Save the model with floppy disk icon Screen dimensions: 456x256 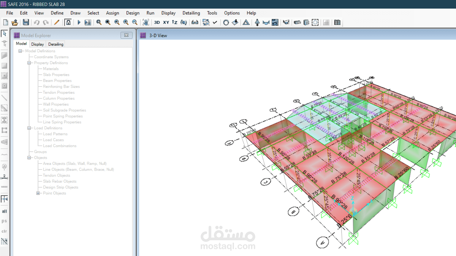coord(26,23)
